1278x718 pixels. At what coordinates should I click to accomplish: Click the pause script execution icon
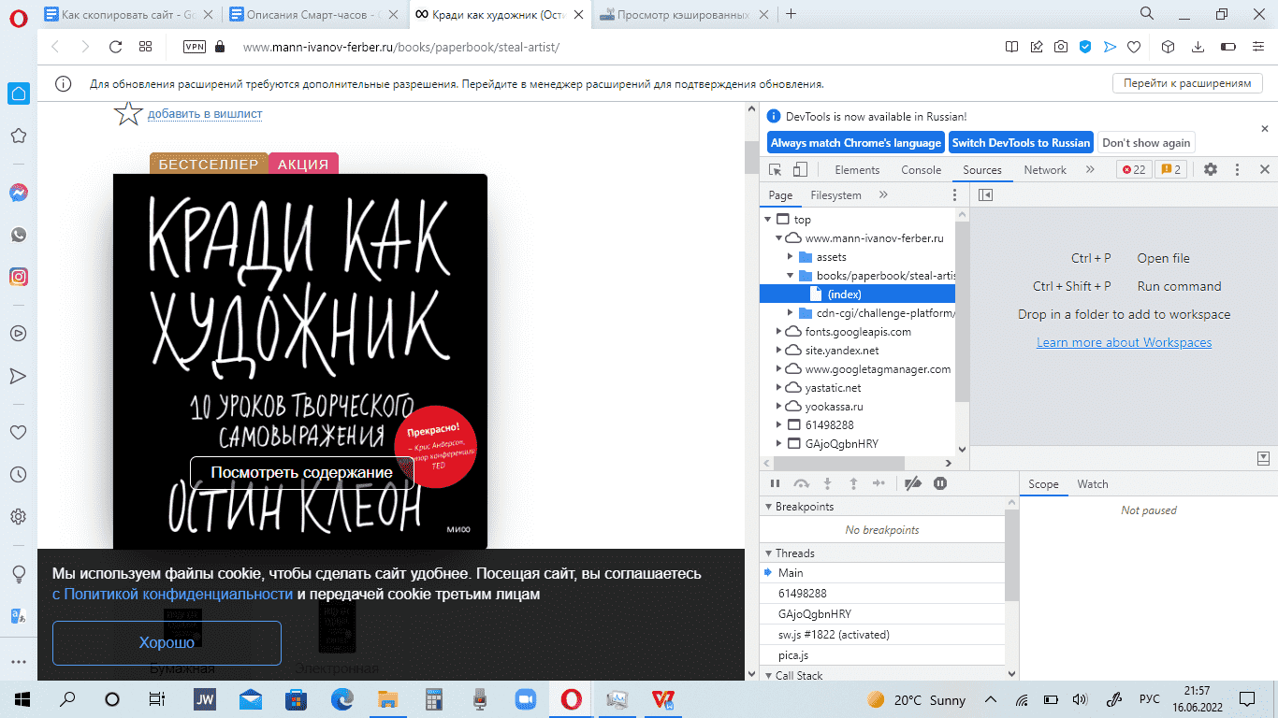[x=775, y=483]
